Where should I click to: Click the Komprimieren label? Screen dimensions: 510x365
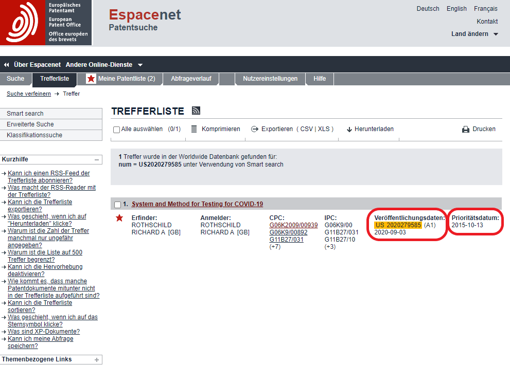coord(221,129)
